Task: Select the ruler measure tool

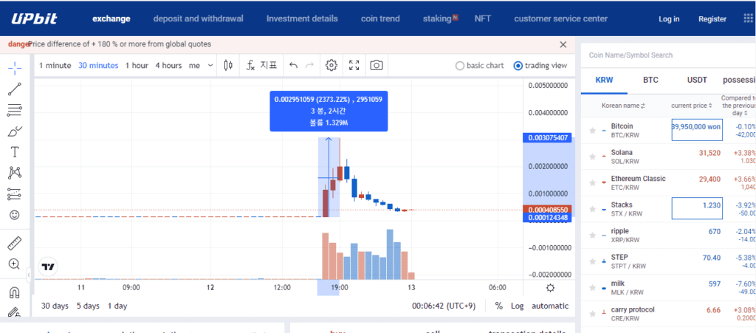Action: (x=15, y=244)
